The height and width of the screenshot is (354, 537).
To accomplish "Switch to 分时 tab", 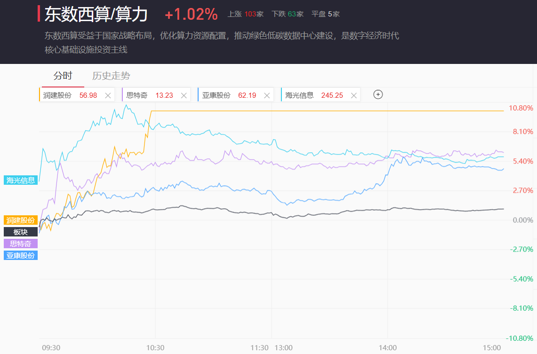I will [x=63, y=76].
